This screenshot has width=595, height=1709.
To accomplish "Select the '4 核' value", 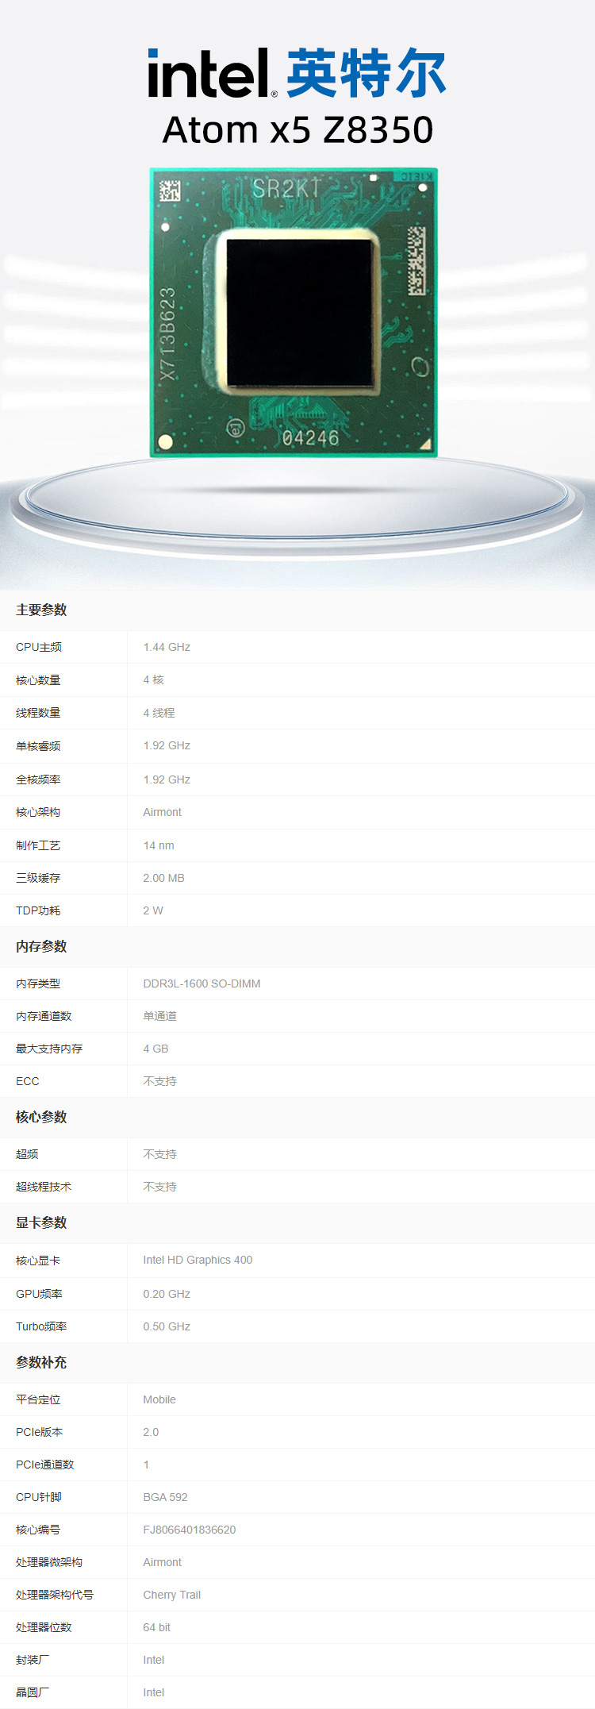I will [154, 679].
